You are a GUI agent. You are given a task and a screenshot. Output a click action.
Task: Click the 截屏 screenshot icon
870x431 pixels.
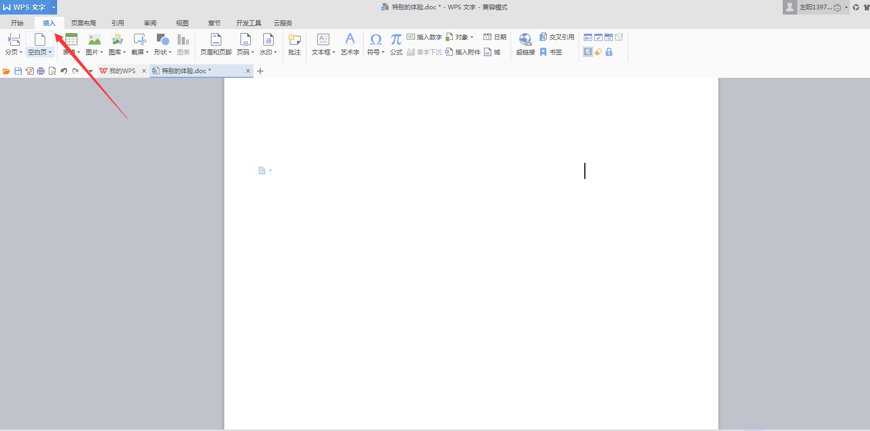coord(140,39)
